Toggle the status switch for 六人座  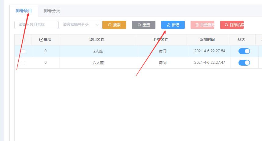coord(244,63)
